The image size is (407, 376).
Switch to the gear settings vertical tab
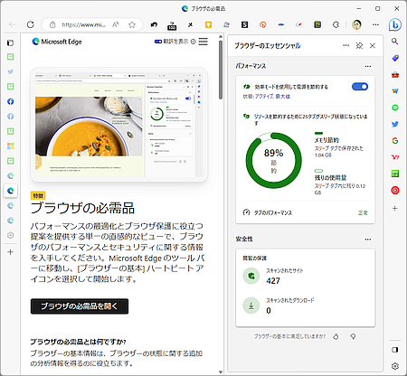[11, 235]
